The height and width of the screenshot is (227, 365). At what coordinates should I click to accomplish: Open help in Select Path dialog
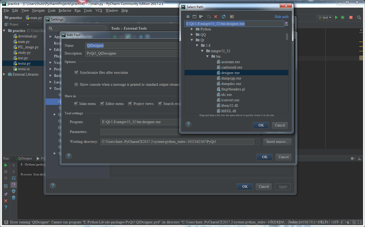pyautogui.click(x=188, y=124)
